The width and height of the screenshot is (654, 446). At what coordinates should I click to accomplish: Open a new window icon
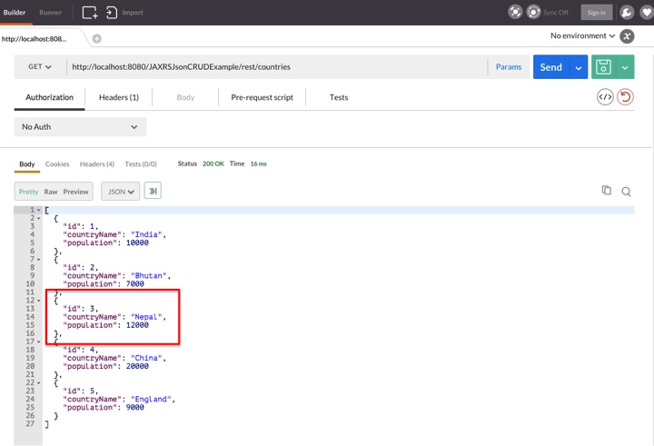click(90, 13)
